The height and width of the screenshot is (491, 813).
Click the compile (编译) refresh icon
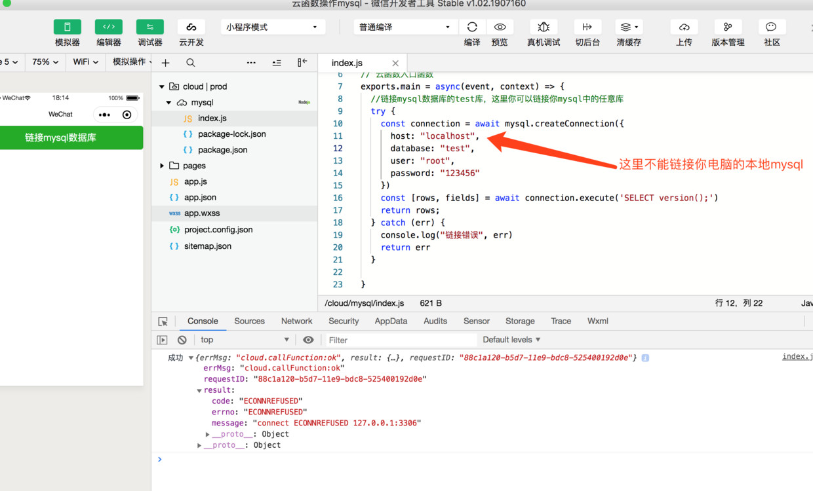tap(472, 27)
